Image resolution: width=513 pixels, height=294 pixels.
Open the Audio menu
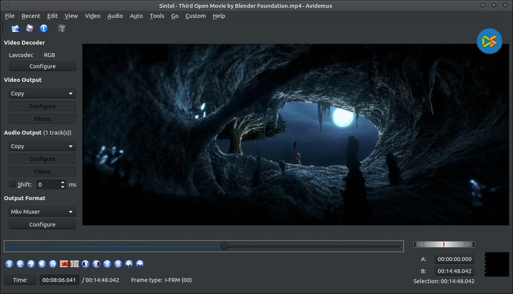[x=115, y=16]
